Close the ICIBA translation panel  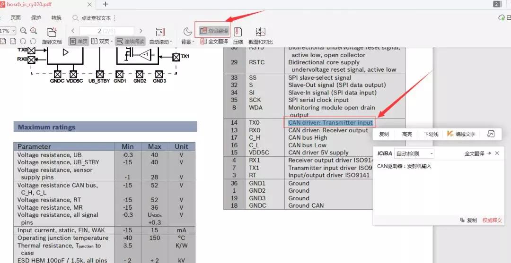pyautogui.click(x=497, y=153)
